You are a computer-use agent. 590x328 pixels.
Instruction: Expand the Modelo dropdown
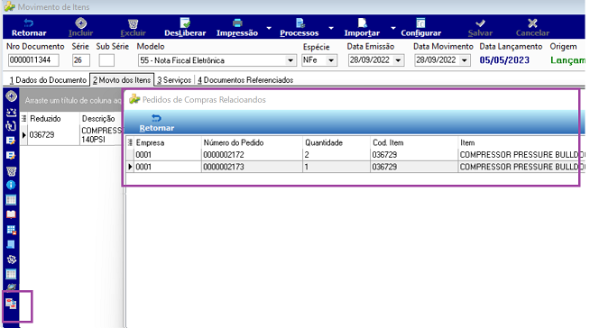[290, 60]
